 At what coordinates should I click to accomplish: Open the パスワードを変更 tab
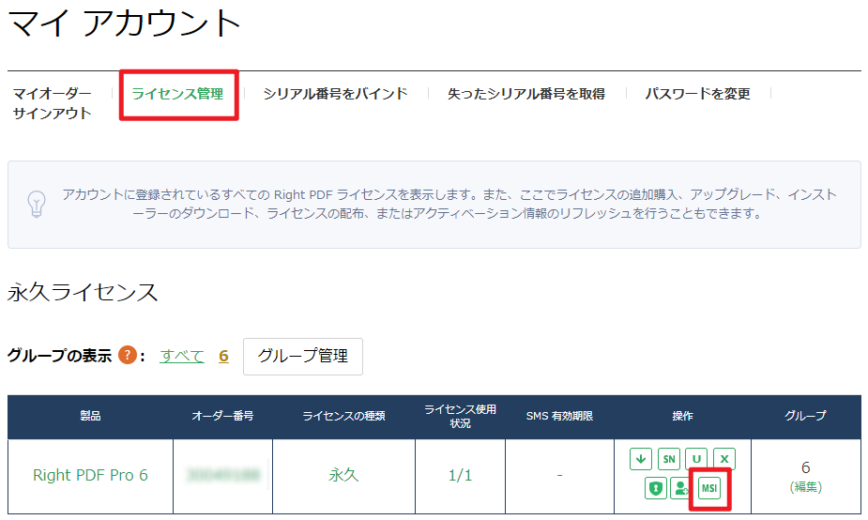(x=697, y=94)
